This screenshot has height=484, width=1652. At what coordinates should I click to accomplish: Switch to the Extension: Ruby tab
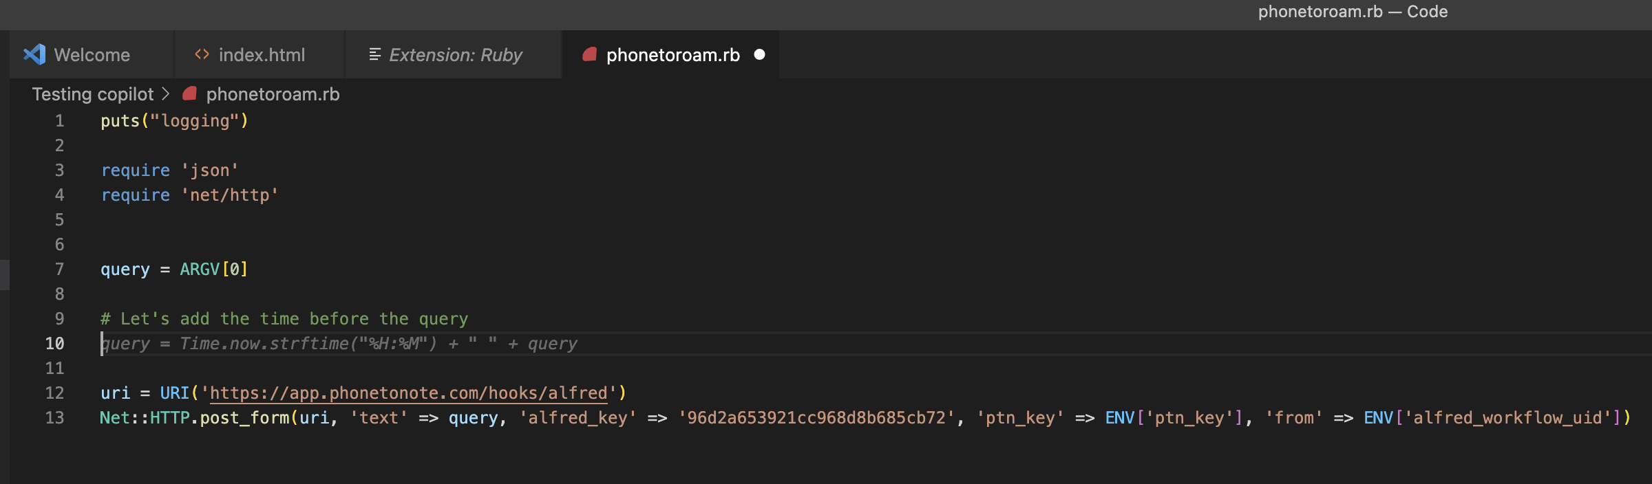pos(454,54)
